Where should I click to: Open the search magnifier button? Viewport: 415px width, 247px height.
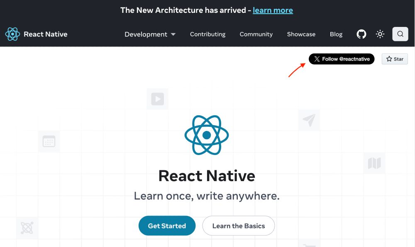tap(400, 34)
